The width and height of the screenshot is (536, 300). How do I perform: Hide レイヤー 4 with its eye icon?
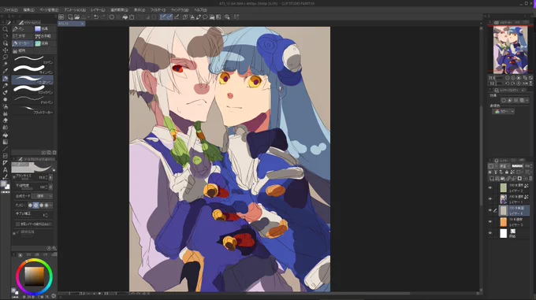click(490, 210)
